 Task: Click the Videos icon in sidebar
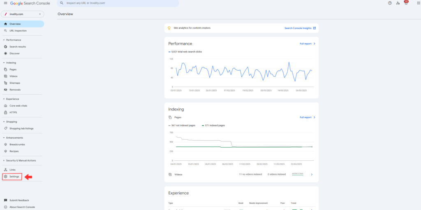(6, 76)
